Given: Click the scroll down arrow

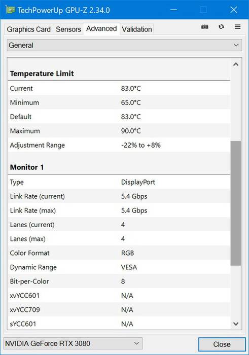Looking at the screenshot, I should point(236,324).
